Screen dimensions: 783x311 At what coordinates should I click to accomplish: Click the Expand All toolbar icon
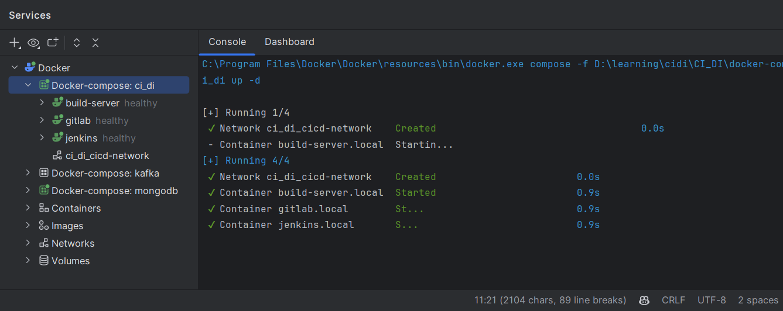click(77, 43)
